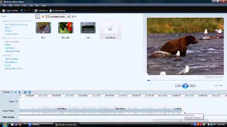This screenshot has height=127, width=227.
Task: Launch AutoMovie from the toolbar
Action: (41, 11)
